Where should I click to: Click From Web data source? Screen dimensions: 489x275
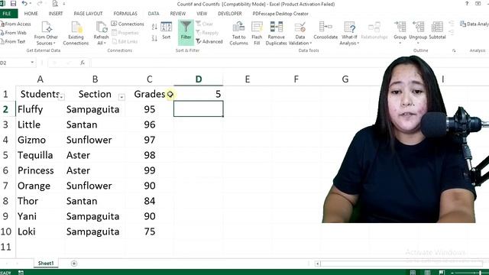point(14,33)
